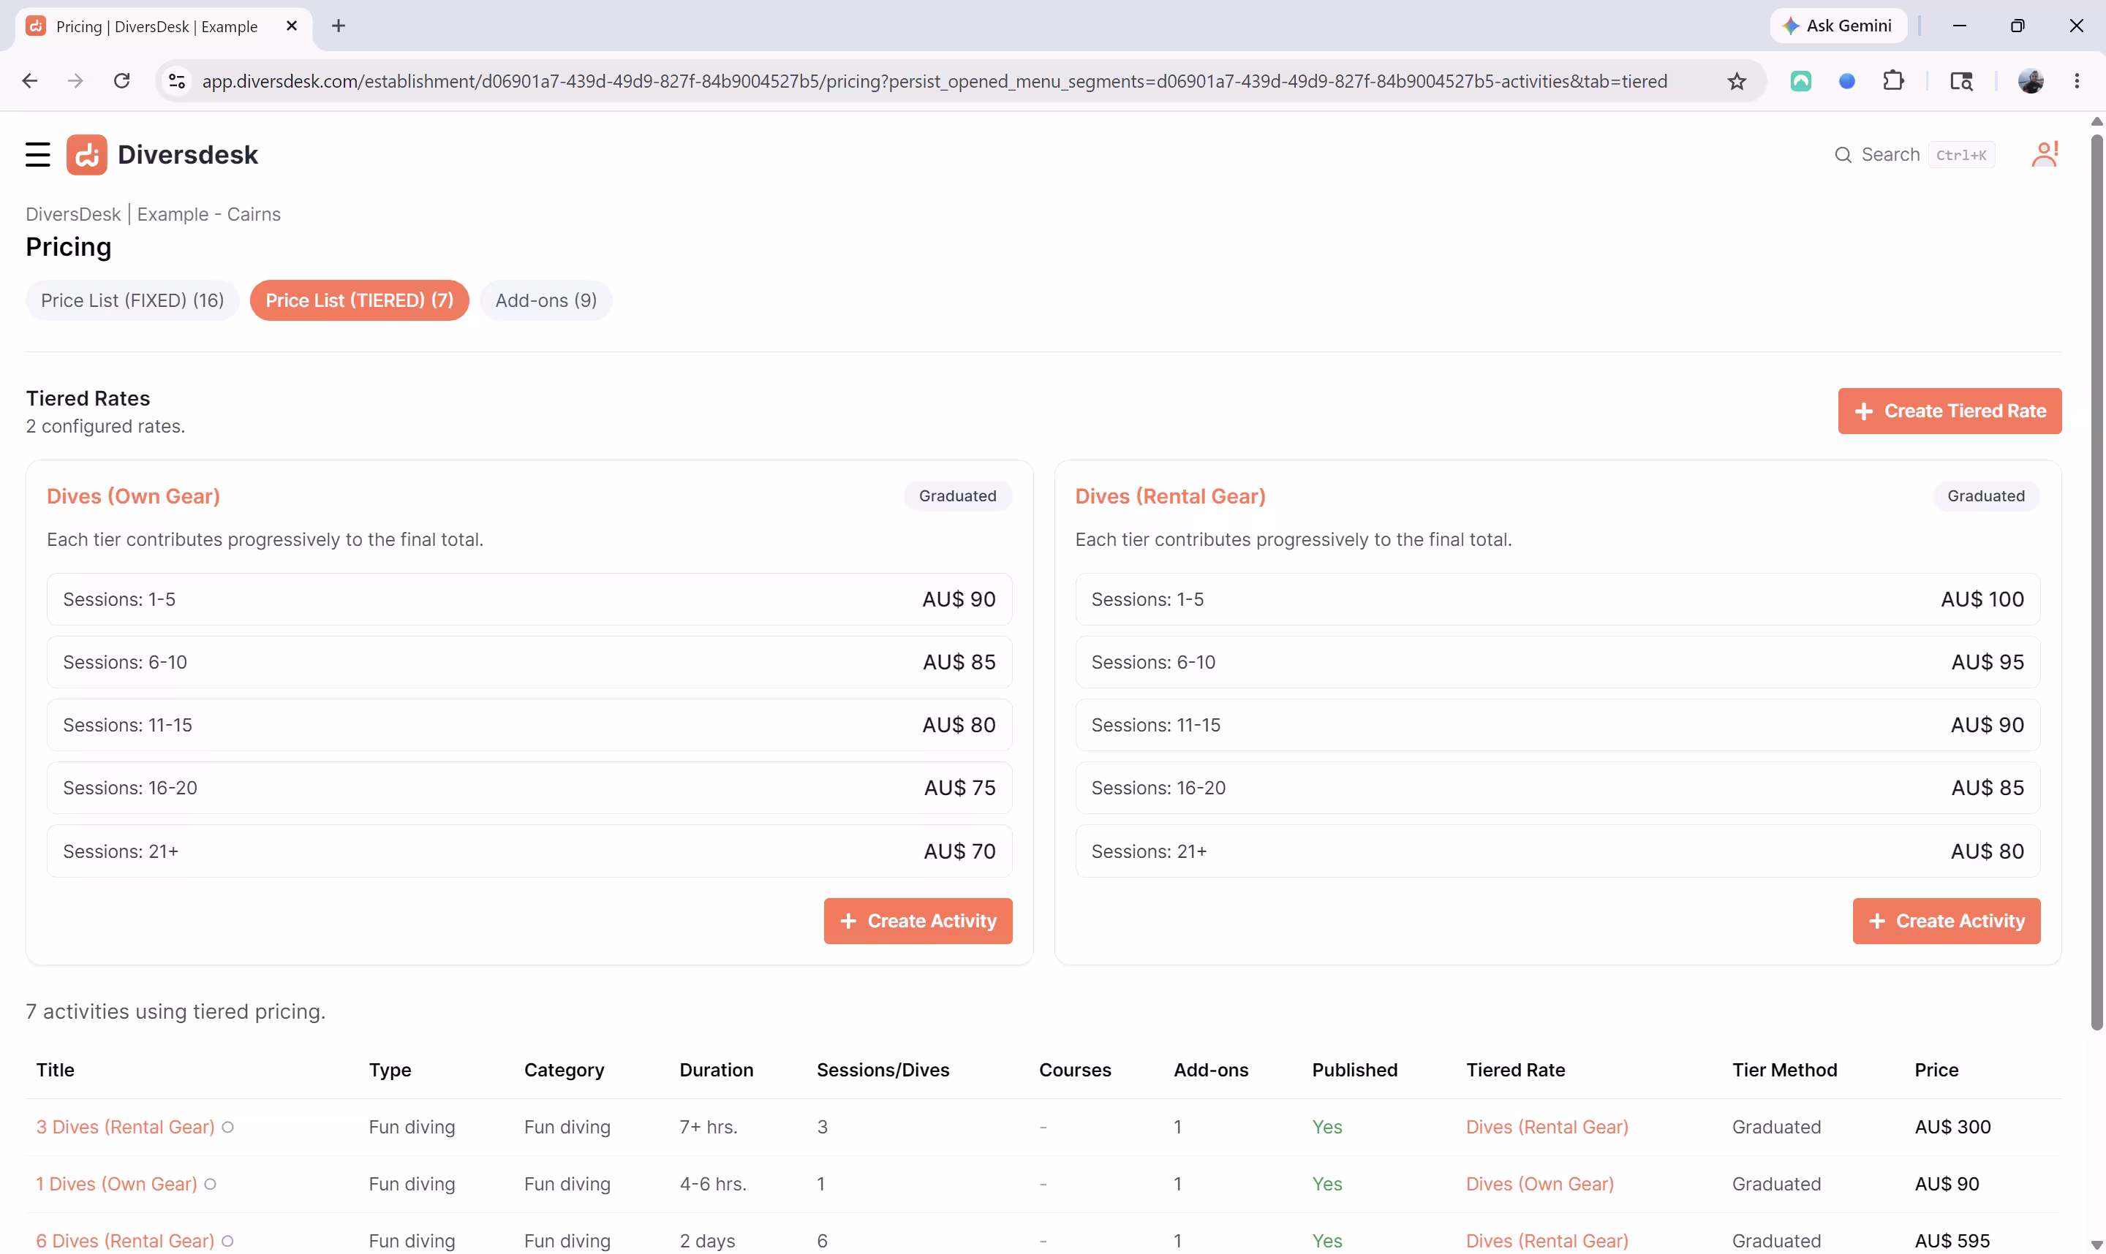Switch to Price List (FIXED) tab
2106x1254 pixels.
133,300
